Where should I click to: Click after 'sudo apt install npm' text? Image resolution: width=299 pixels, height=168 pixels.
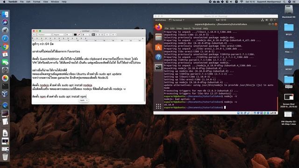(x=86, y=97)
